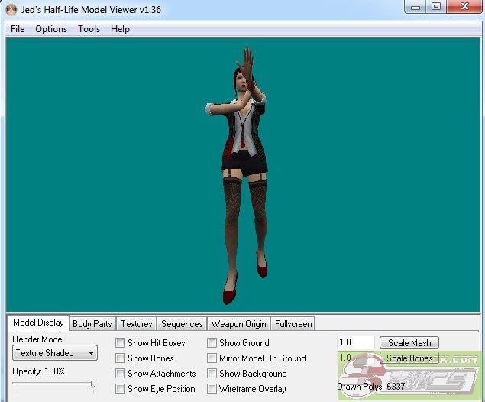Switch to the Textures tab
Screen dimensions: 485x402
[137, 324]
